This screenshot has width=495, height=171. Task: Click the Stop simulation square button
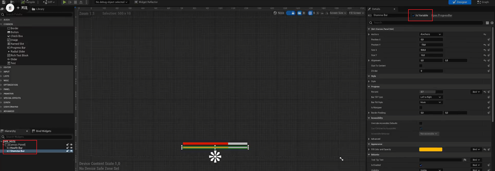tap(75, 2)
